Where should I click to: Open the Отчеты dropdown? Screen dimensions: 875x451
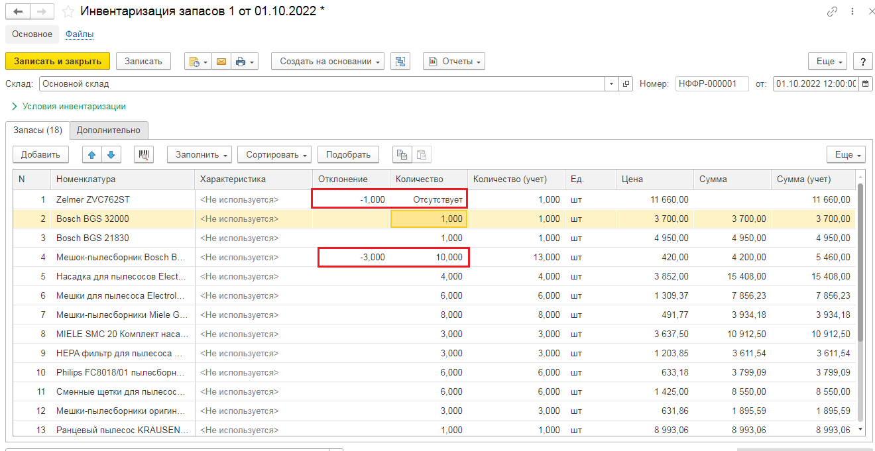tap(454, 61)
